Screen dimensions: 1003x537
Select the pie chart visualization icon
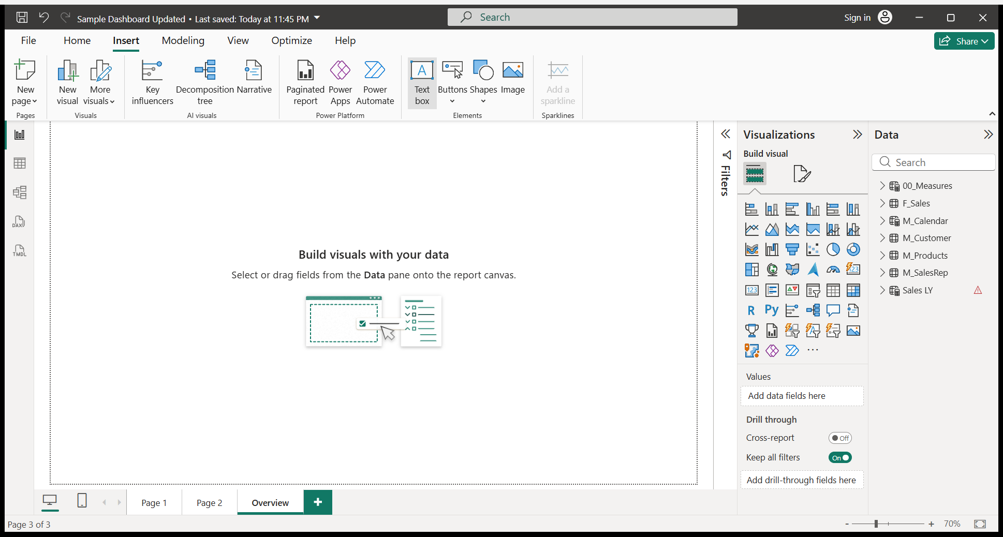tap(833, 250)
